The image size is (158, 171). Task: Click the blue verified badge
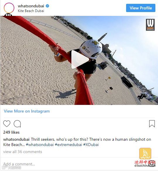[47, 6]
